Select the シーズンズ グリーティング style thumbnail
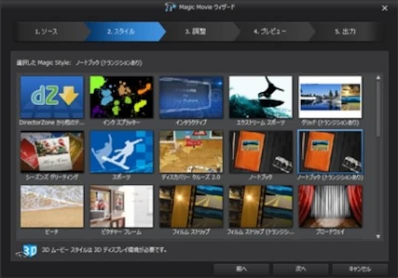Screen dimensions: 398x278 tap(52, 152)
